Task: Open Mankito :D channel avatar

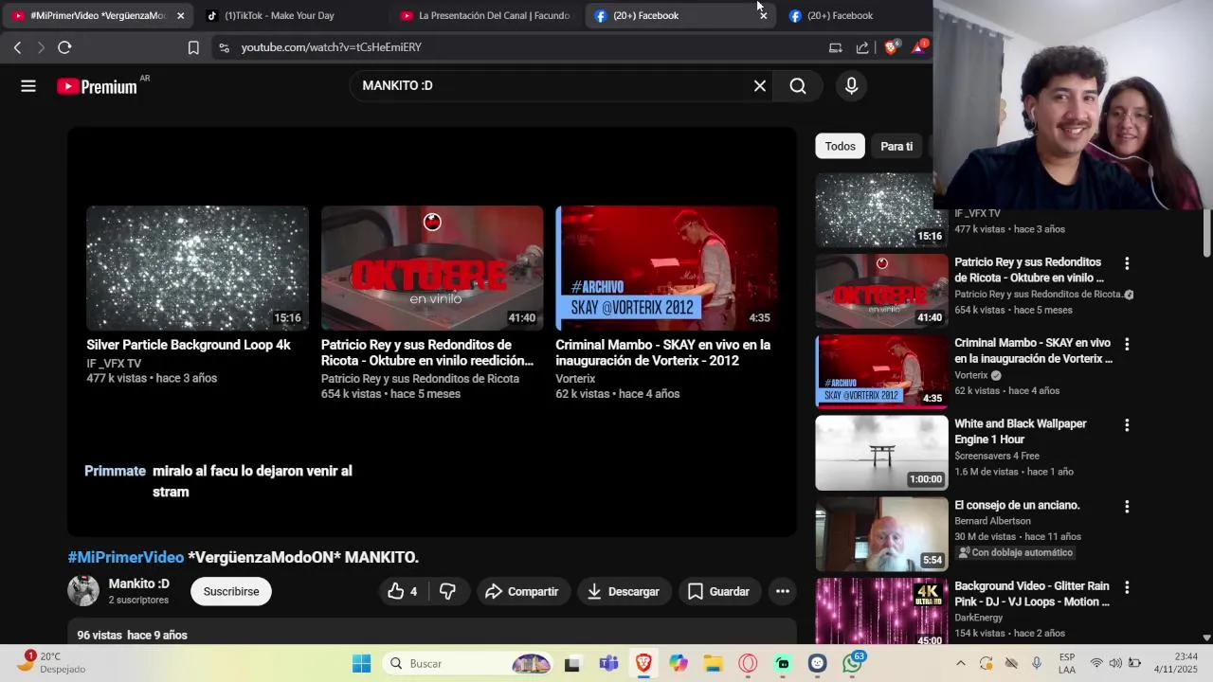Action: coord(83,591)
